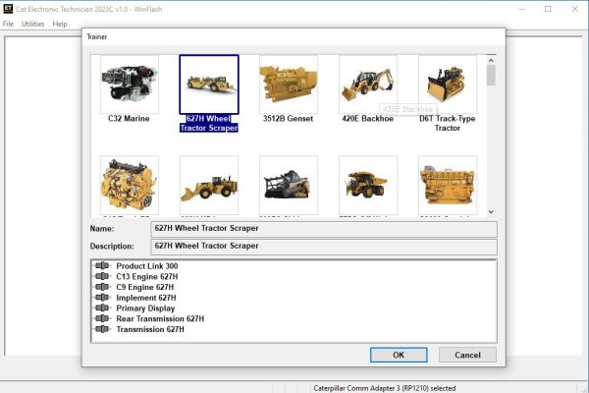
Task: Minimize the Cat Electronic Technician window
Action: pyautogui.click(x=522, y=9)
